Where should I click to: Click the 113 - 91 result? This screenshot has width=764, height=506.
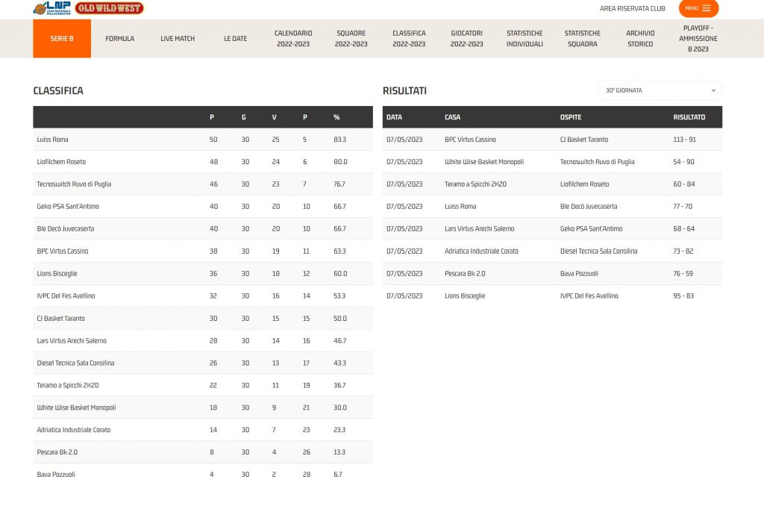685,140
